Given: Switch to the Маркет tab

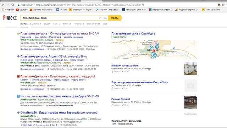Looking at the screenshot, I should [67, 24].
